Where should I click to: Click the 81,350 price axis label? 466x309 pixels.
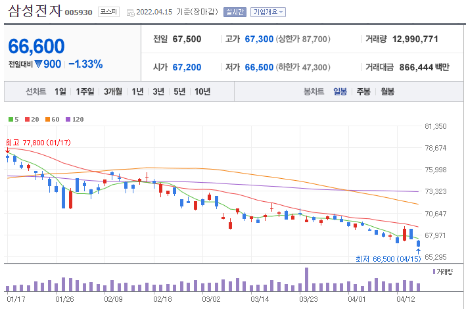click(x=435, y=126)
